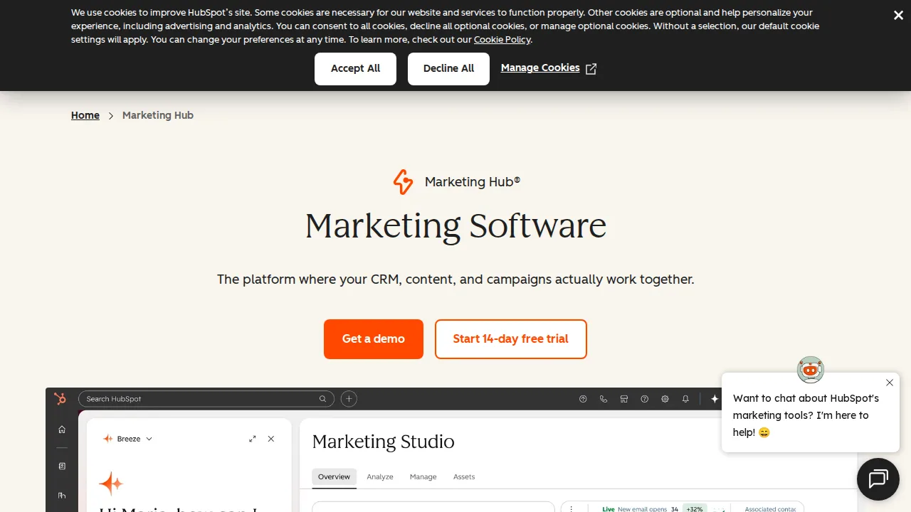Click the external-link icon beside Manage Cookies
This screenshot has height=512, width=911.
pyautogui.click(x=591, y=68)
